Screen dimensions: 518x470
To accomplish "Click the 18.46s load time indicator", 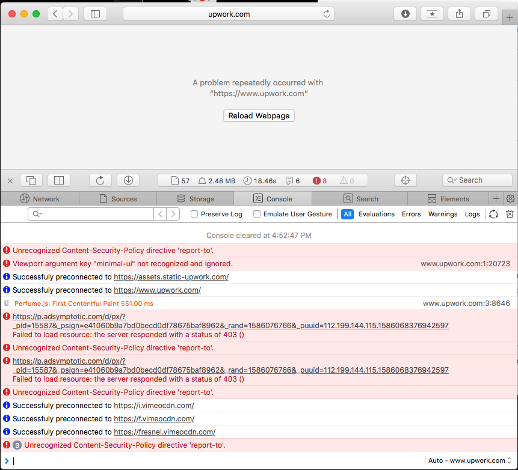I will coord(260,180).
